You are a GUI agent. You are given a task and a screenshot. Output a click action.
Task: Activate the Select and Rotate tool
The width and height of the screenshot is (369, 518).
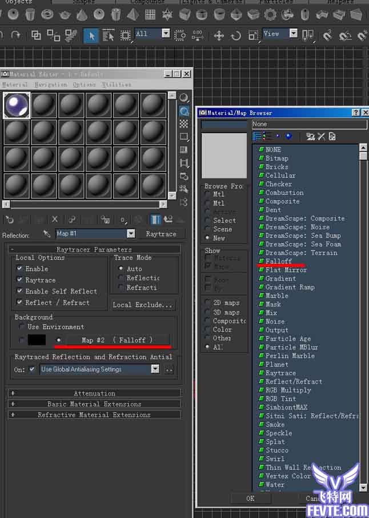pyautogui.click(x=236, y=35)
